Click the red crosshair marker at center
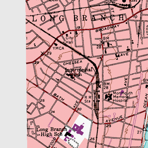The image size is (148, 148). 74,74
